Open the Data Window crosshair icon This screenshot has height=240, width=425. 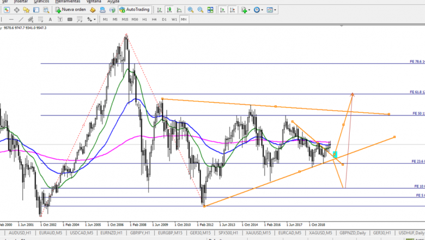[x=16, y=10]
